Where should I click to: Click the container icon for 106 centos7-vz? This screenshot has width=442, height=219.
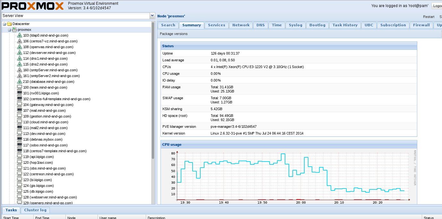coord(19,41)
